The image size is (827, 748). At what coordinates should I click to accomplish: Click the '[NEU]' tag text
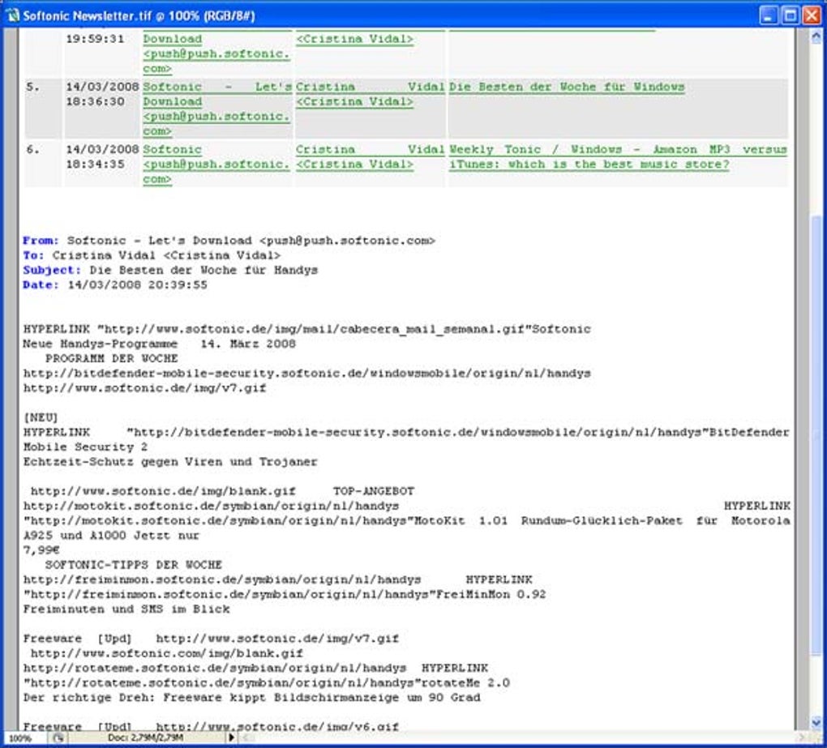pos(41,418)
